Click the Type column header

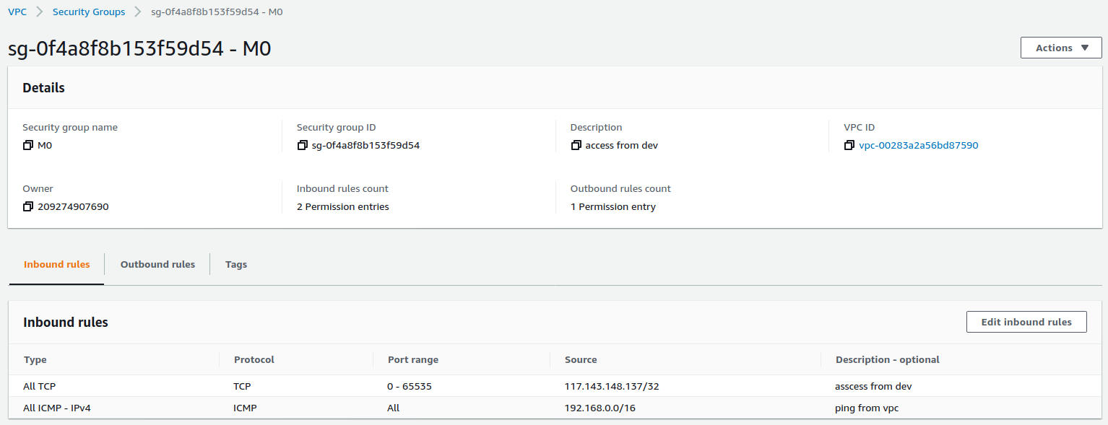point(35,359)
